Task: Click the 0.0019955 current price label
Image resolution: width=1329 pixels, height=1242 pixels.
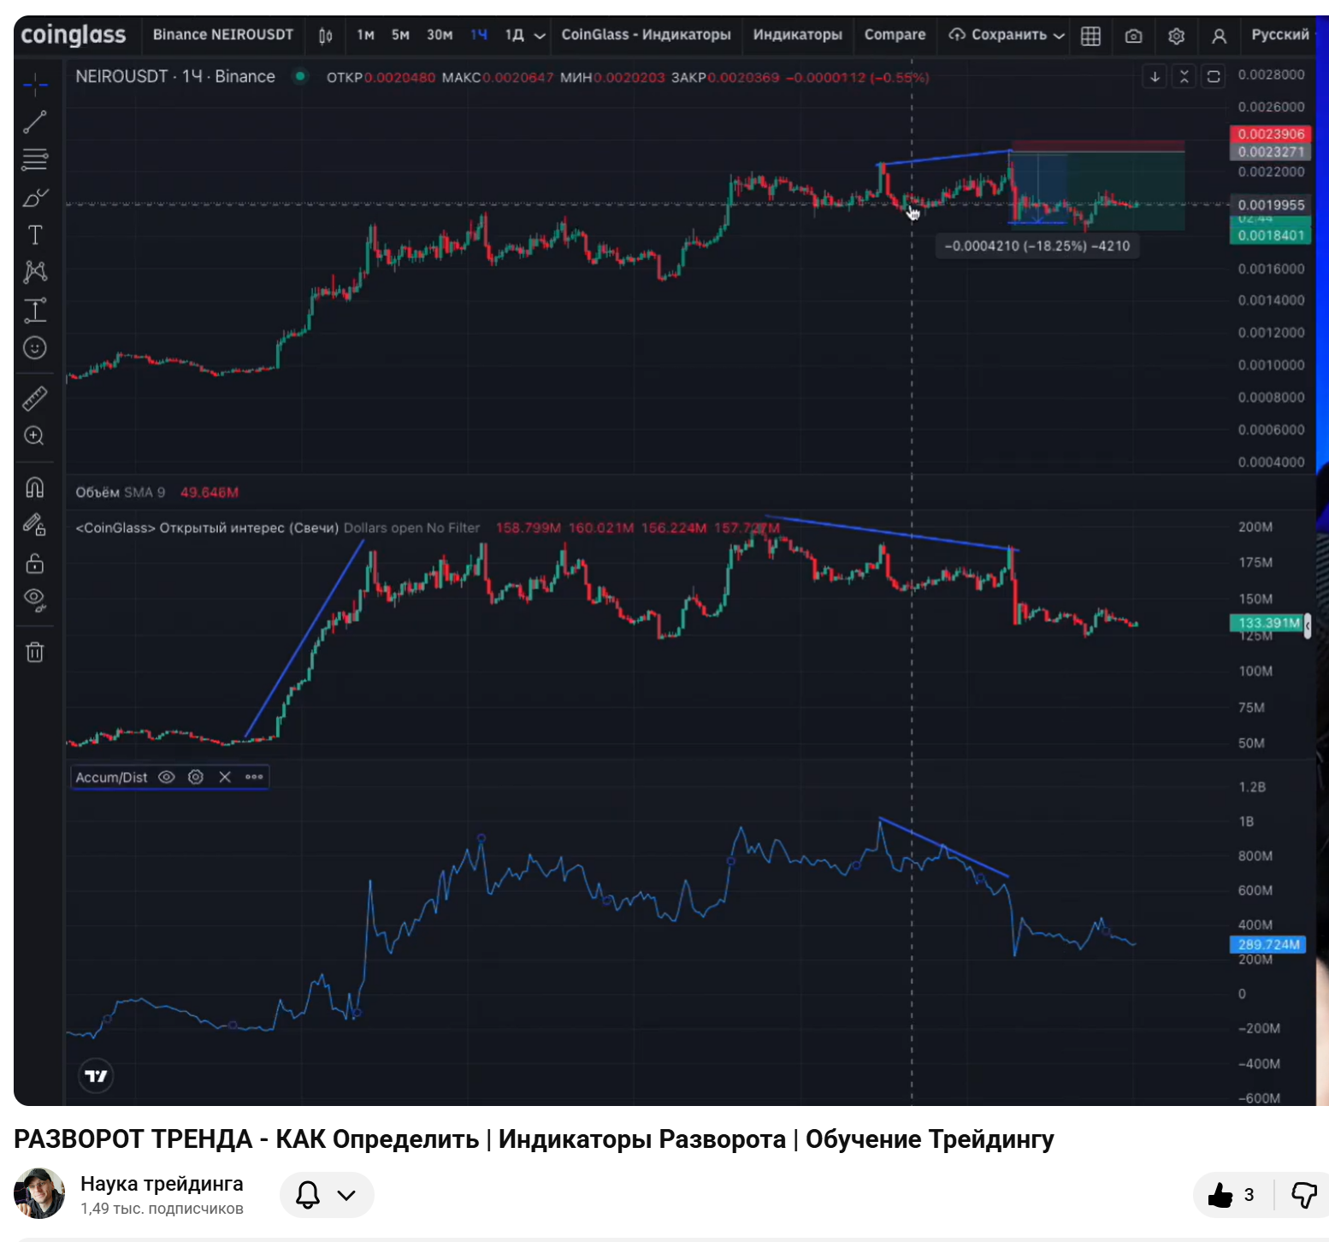Action: pos(1271,205)
